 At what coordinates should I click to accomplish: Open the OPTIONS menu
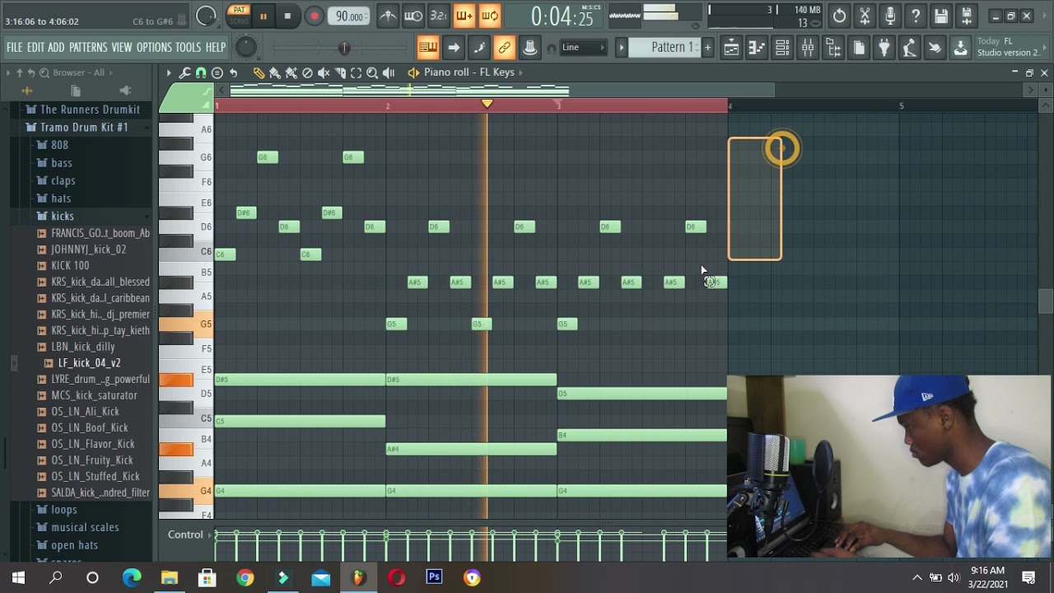coord(154,48)
